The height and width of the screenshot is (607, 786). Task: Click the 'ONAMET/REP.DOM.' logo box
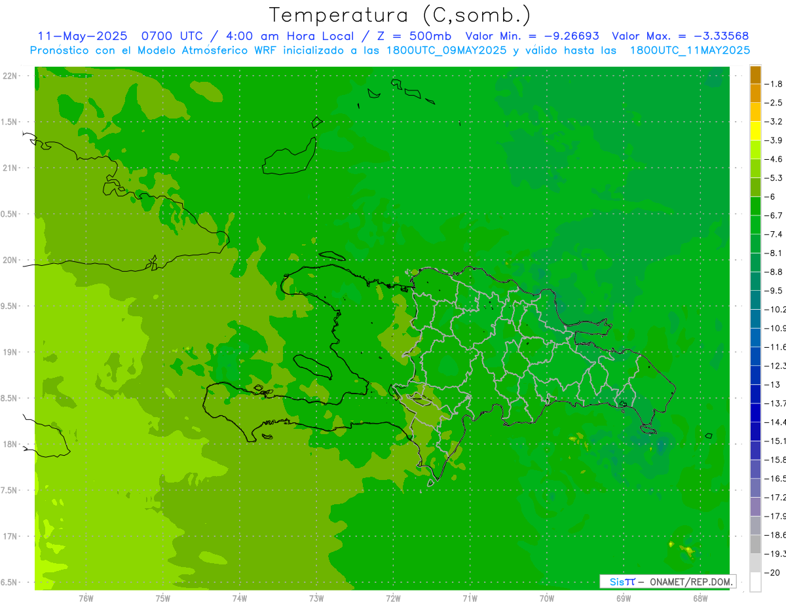point(667,581)
